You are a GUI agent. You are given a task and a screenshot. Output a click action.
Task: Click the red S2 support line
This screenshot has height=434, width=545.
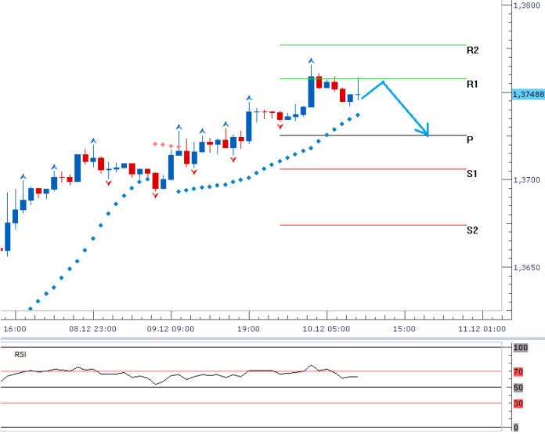[x=373, y=225]
